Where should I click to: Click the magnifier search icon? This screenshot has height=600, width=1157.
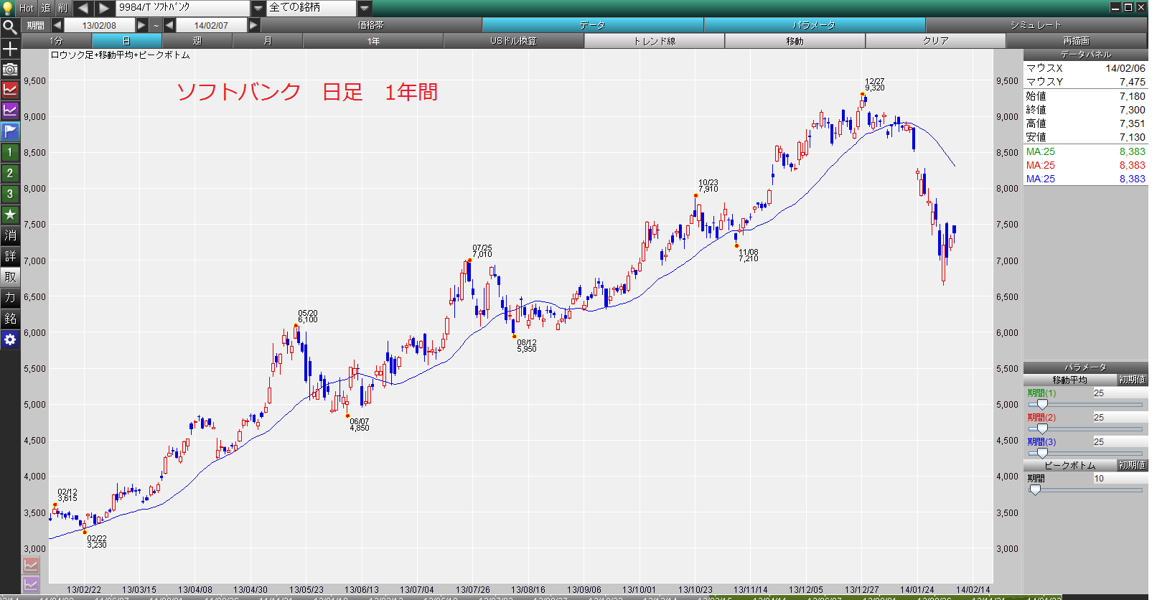(x=10, y=27)
